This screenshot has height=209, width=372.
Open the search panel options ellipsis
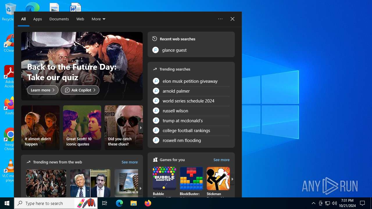click(x=220, y=19)
